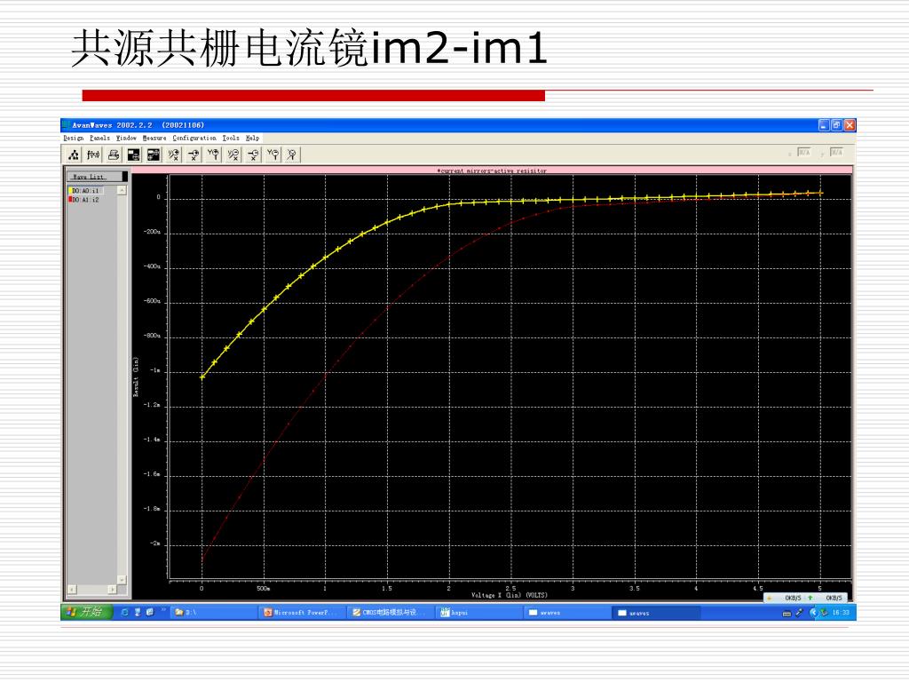The image size is (909, 682).
Task: Close the AvanWaves window
Action: coord(850,125)
